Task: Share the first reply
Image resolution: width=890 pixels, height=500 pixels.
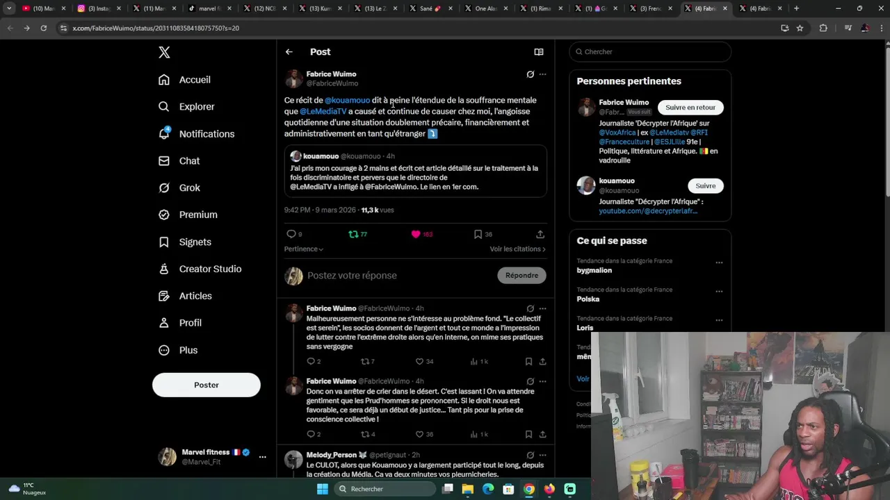Action: tap(543, 362)
